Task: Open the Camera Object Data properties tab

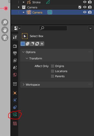Action: tap(15, 114)
